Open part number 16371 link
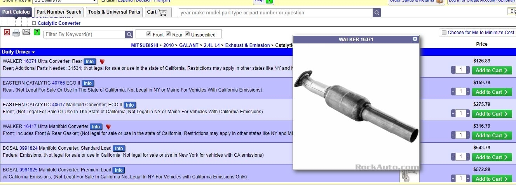This screenshot has width=516, height=185. (x=30, y=61)
